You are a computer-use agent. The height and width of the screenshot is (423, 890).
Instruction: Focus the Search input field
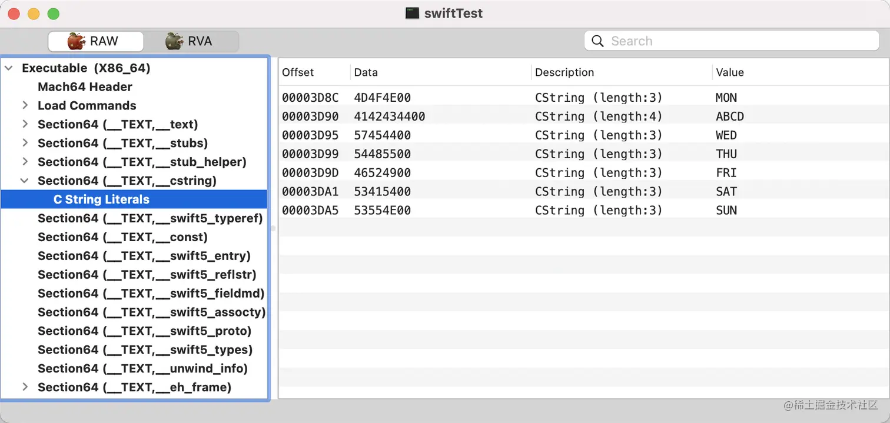pyautogui.click(x=742, y=41)
